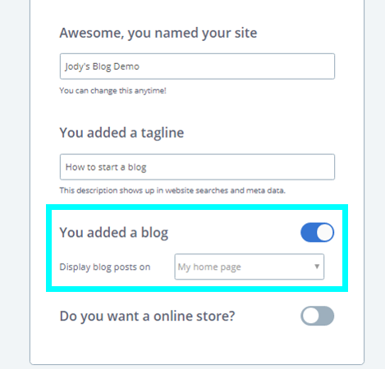Click the site name field with Jody's Blog Demo
This screenshot has height=369, width=385.
click(x=197, y=66)
